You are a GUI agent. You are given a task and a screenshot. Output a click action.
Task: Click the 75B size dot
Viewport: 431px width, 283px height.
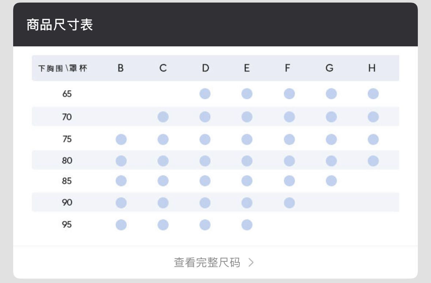tap(121, 139)
